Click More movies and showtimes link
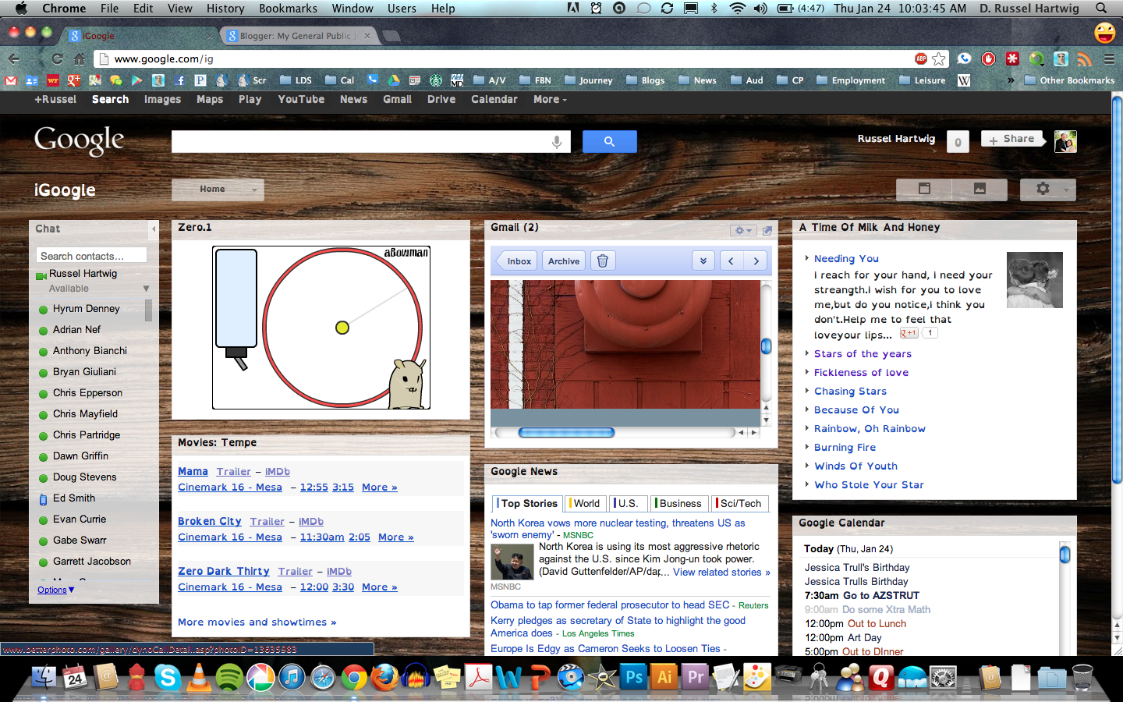The height and width of the screenshot is (702, 1123). click(257, 622)
